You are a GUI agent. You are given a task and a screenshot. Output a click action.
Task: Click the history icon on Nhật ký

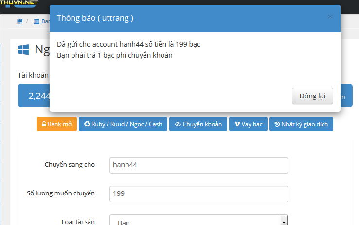[277, 124]
